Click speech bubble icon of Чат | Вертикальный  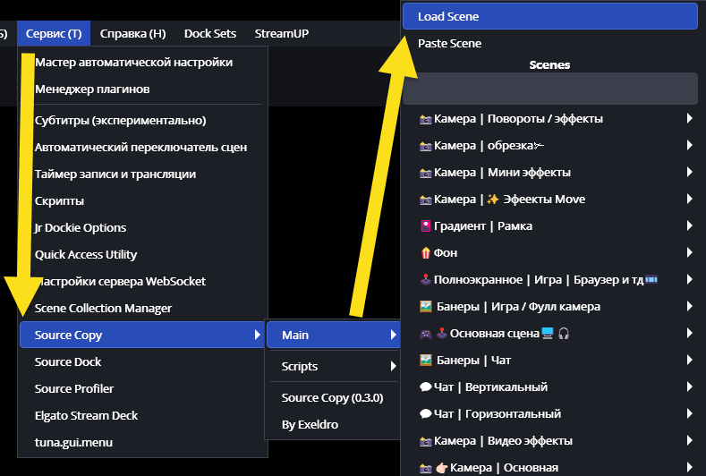[425, 387]
